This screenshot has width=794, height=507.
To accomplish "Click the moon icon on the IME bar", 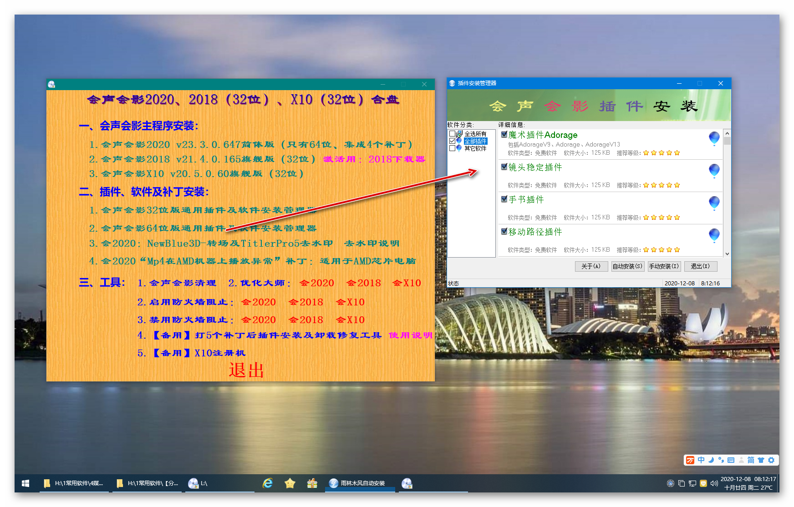I will [x=711, y=460].
